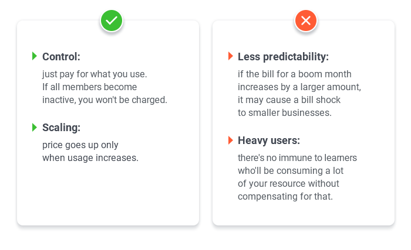Click the line 'to smaller businesses.'
This screenshot has height=250, width=411.
pyautogui.click(x=285, y=113)
